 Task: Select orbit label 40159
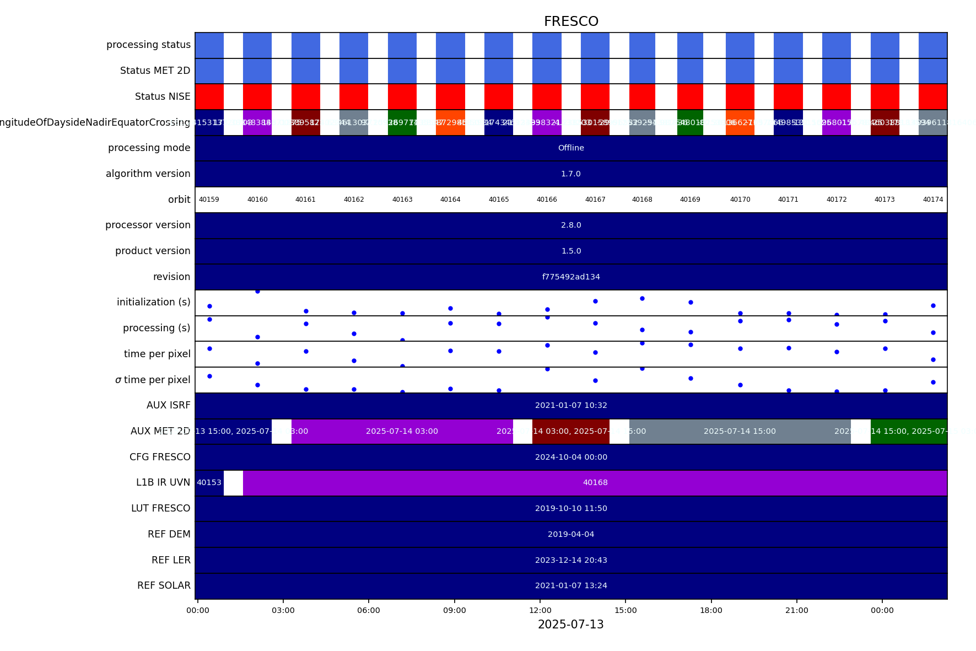[x=209, y=200]
